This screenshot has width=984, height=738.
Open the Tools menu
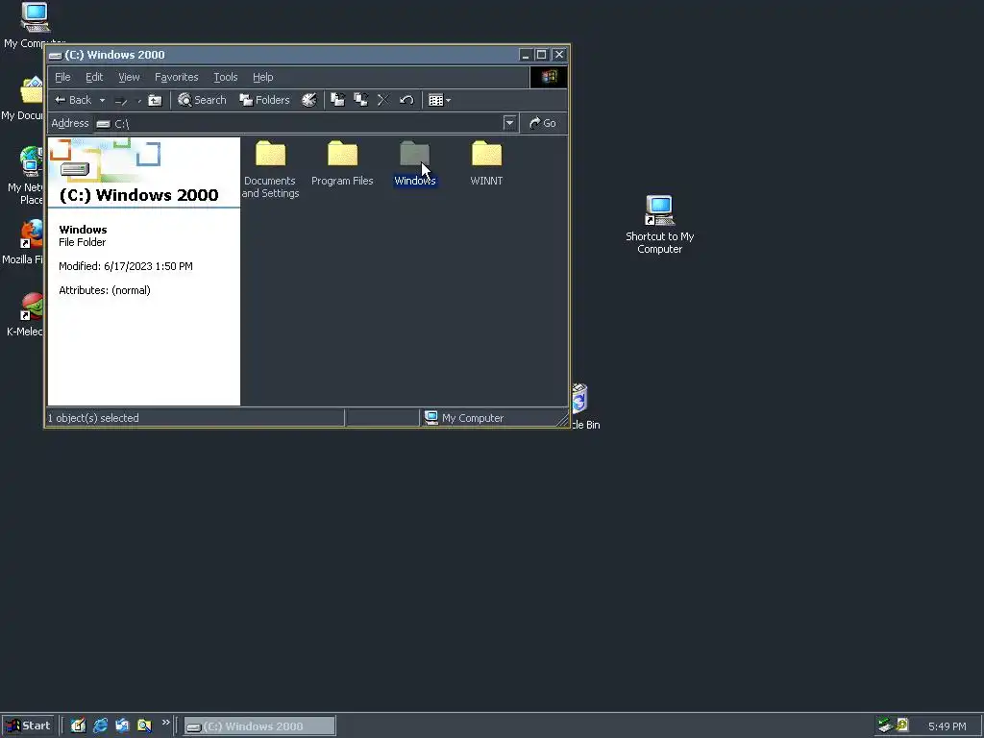[225, 77]
